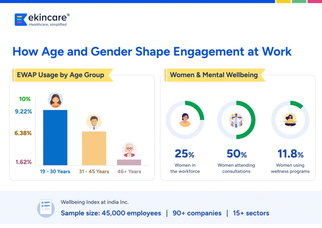Click the man avatar above orange bar
This screenshot has width=322, height=228.
94,122
